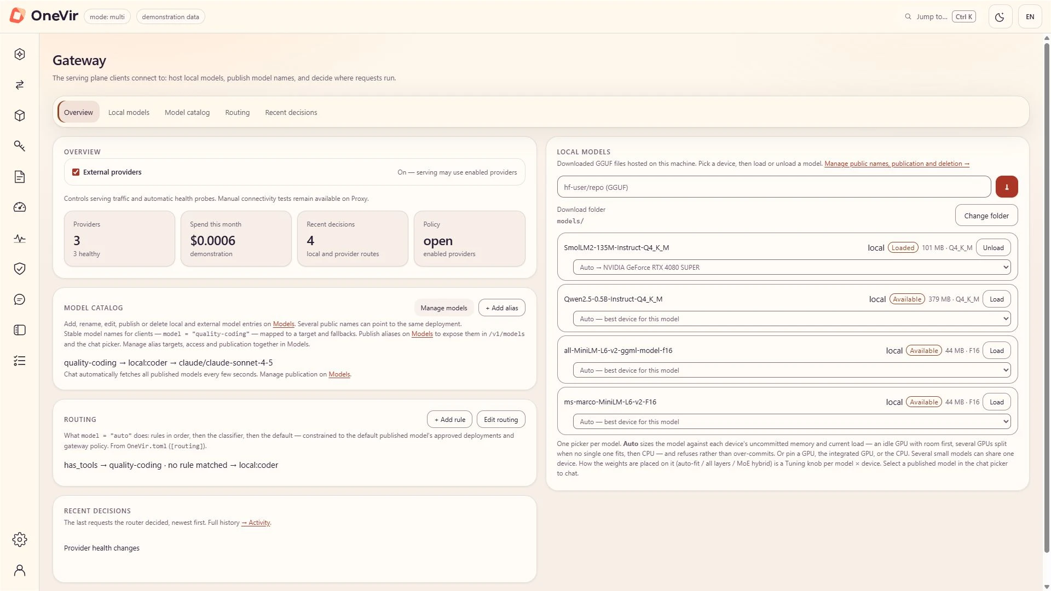Open the chat bubble sidebar icon

tap(20, 299)
